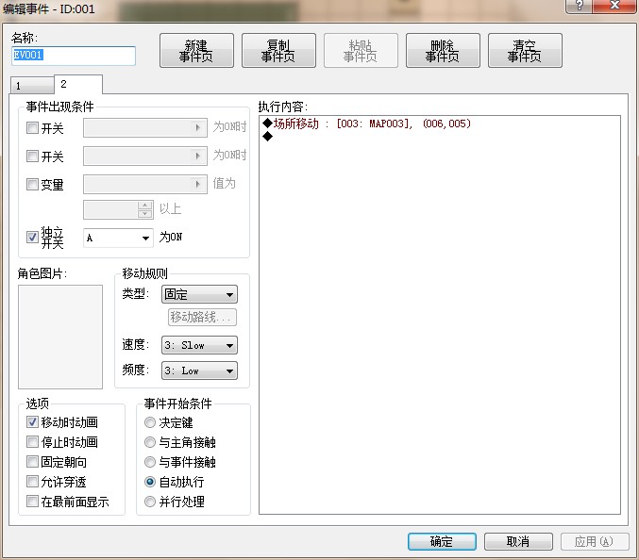Screen dimensions: 639x560
Task: Open the 类型 movement type dropdown
Action: (199, 294)
